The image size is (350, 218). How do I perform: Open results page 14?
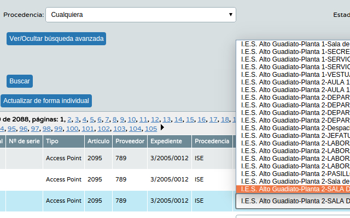coord(178,119)
